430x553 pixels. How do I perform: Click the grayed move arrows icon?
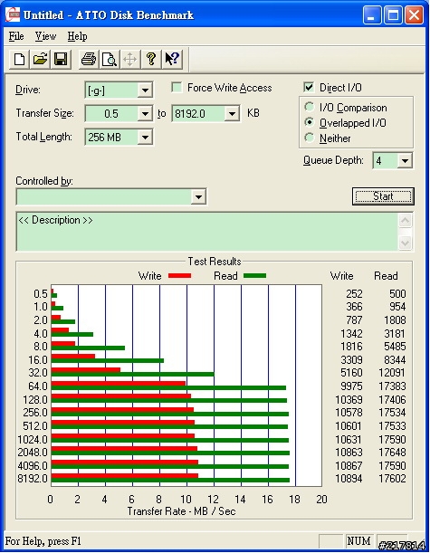(129, 59)
